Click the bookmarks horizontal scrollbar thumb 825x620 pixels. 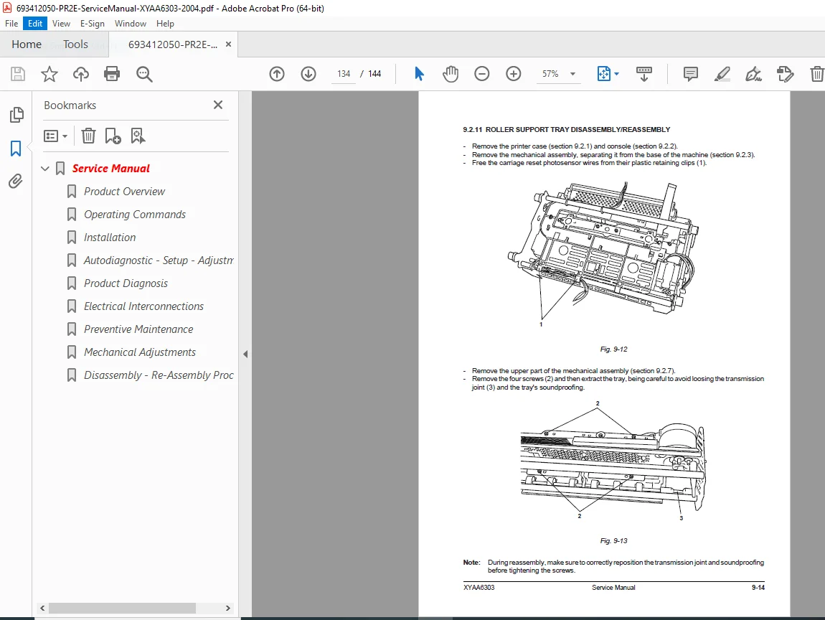[x=122, y=608]
